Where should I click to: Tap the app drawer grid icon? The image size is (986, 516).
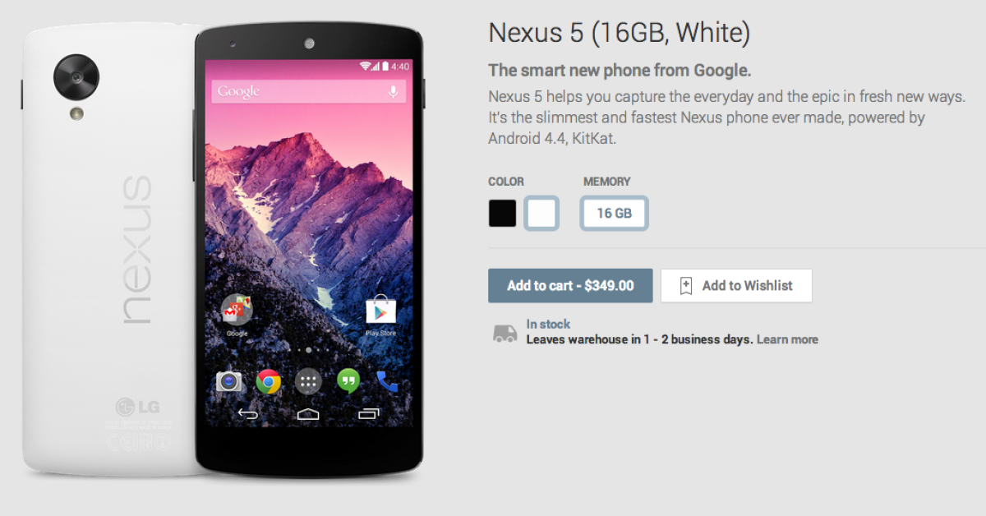coord(308,381)
